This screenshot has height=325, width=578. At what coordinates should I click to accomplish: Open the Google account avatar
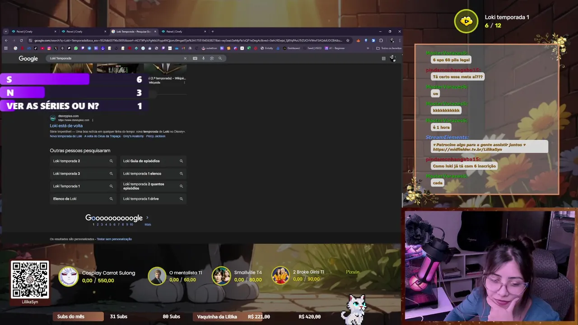(x=392, y=58)
